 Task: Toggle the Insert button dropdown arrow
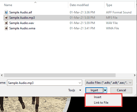point(105,90)
